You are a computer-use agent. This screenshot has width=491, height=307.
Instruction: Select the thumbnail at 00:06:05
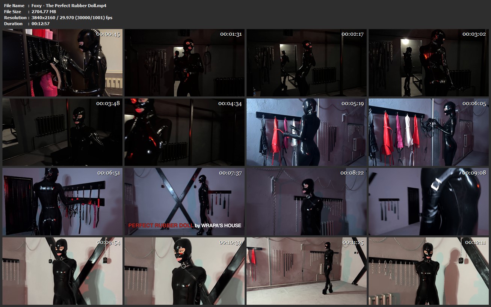[x=429, y=132]
